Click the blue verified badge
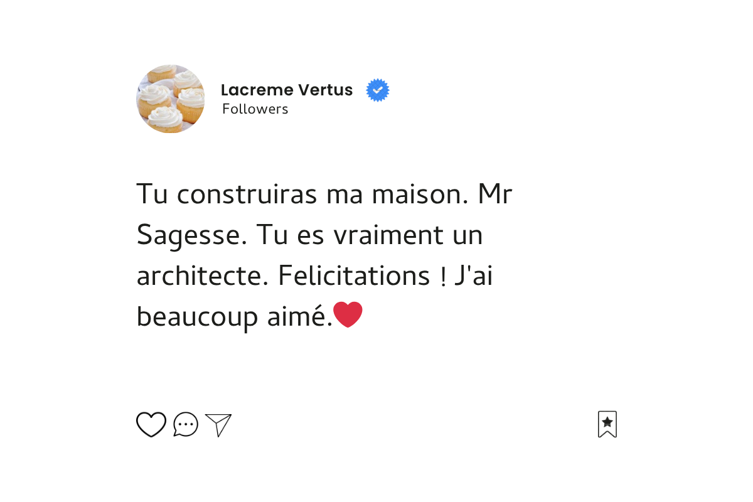This screenshot has height=502, width=753. click(x=378, y=90)
